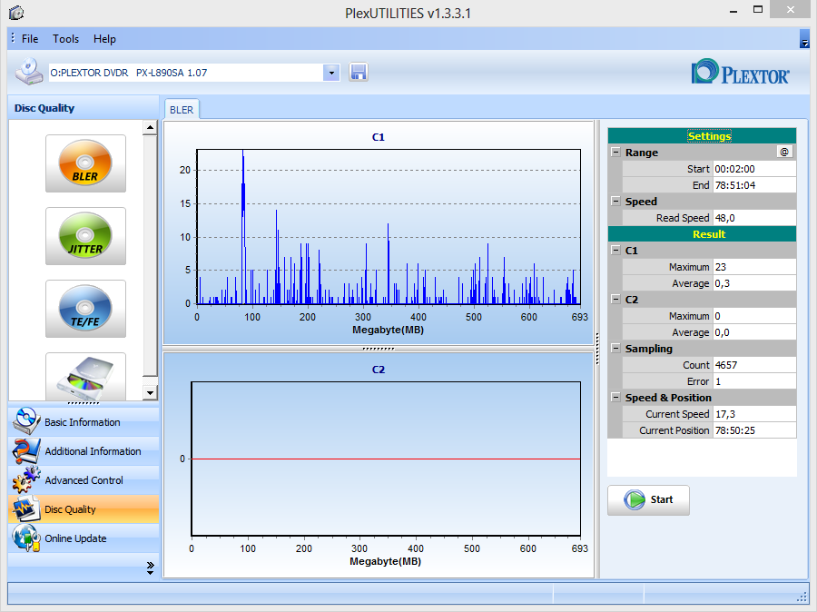This screenshot has width=817, height=612.
Task: Click the C1 Maximum value 23
Action: click(754, 267)
